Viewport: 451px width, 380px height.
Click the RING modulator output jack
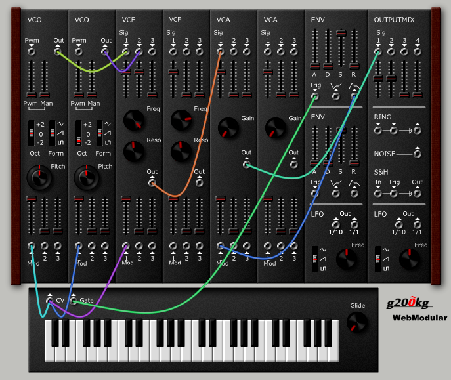[x=418, y=131]
